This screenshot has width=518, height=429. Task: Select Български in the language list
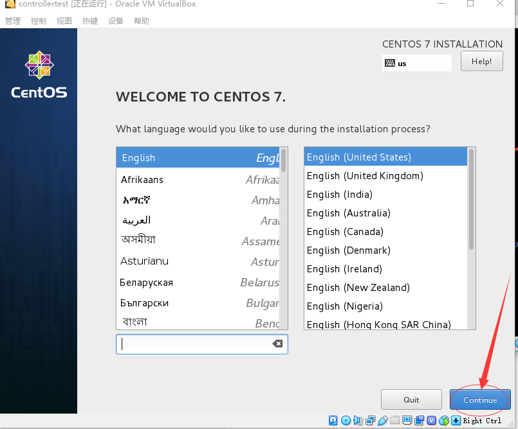[198, 302]
